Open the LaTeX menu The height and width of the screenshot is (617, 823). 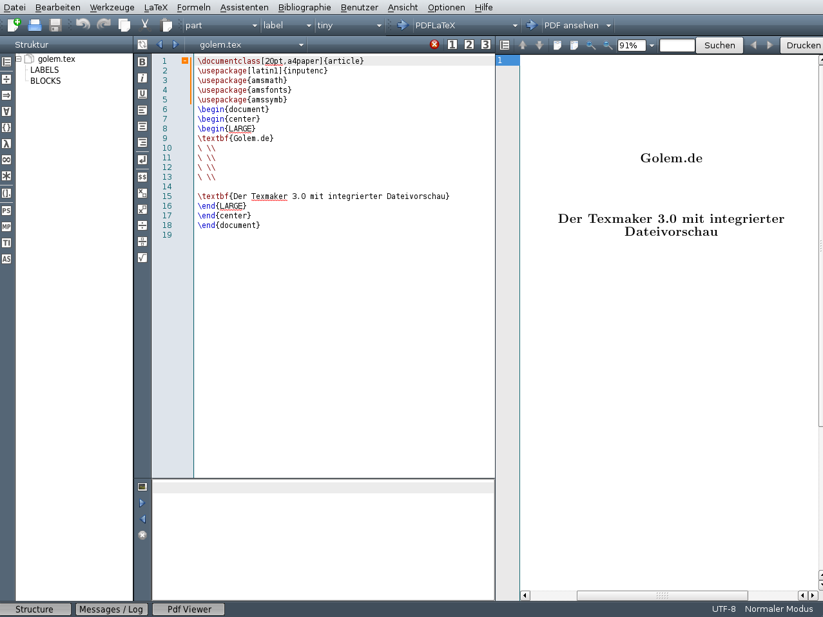155,7
